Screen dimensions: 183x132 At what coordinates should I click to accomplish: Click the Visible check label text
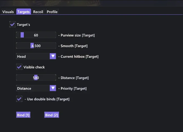click(34, 67)
